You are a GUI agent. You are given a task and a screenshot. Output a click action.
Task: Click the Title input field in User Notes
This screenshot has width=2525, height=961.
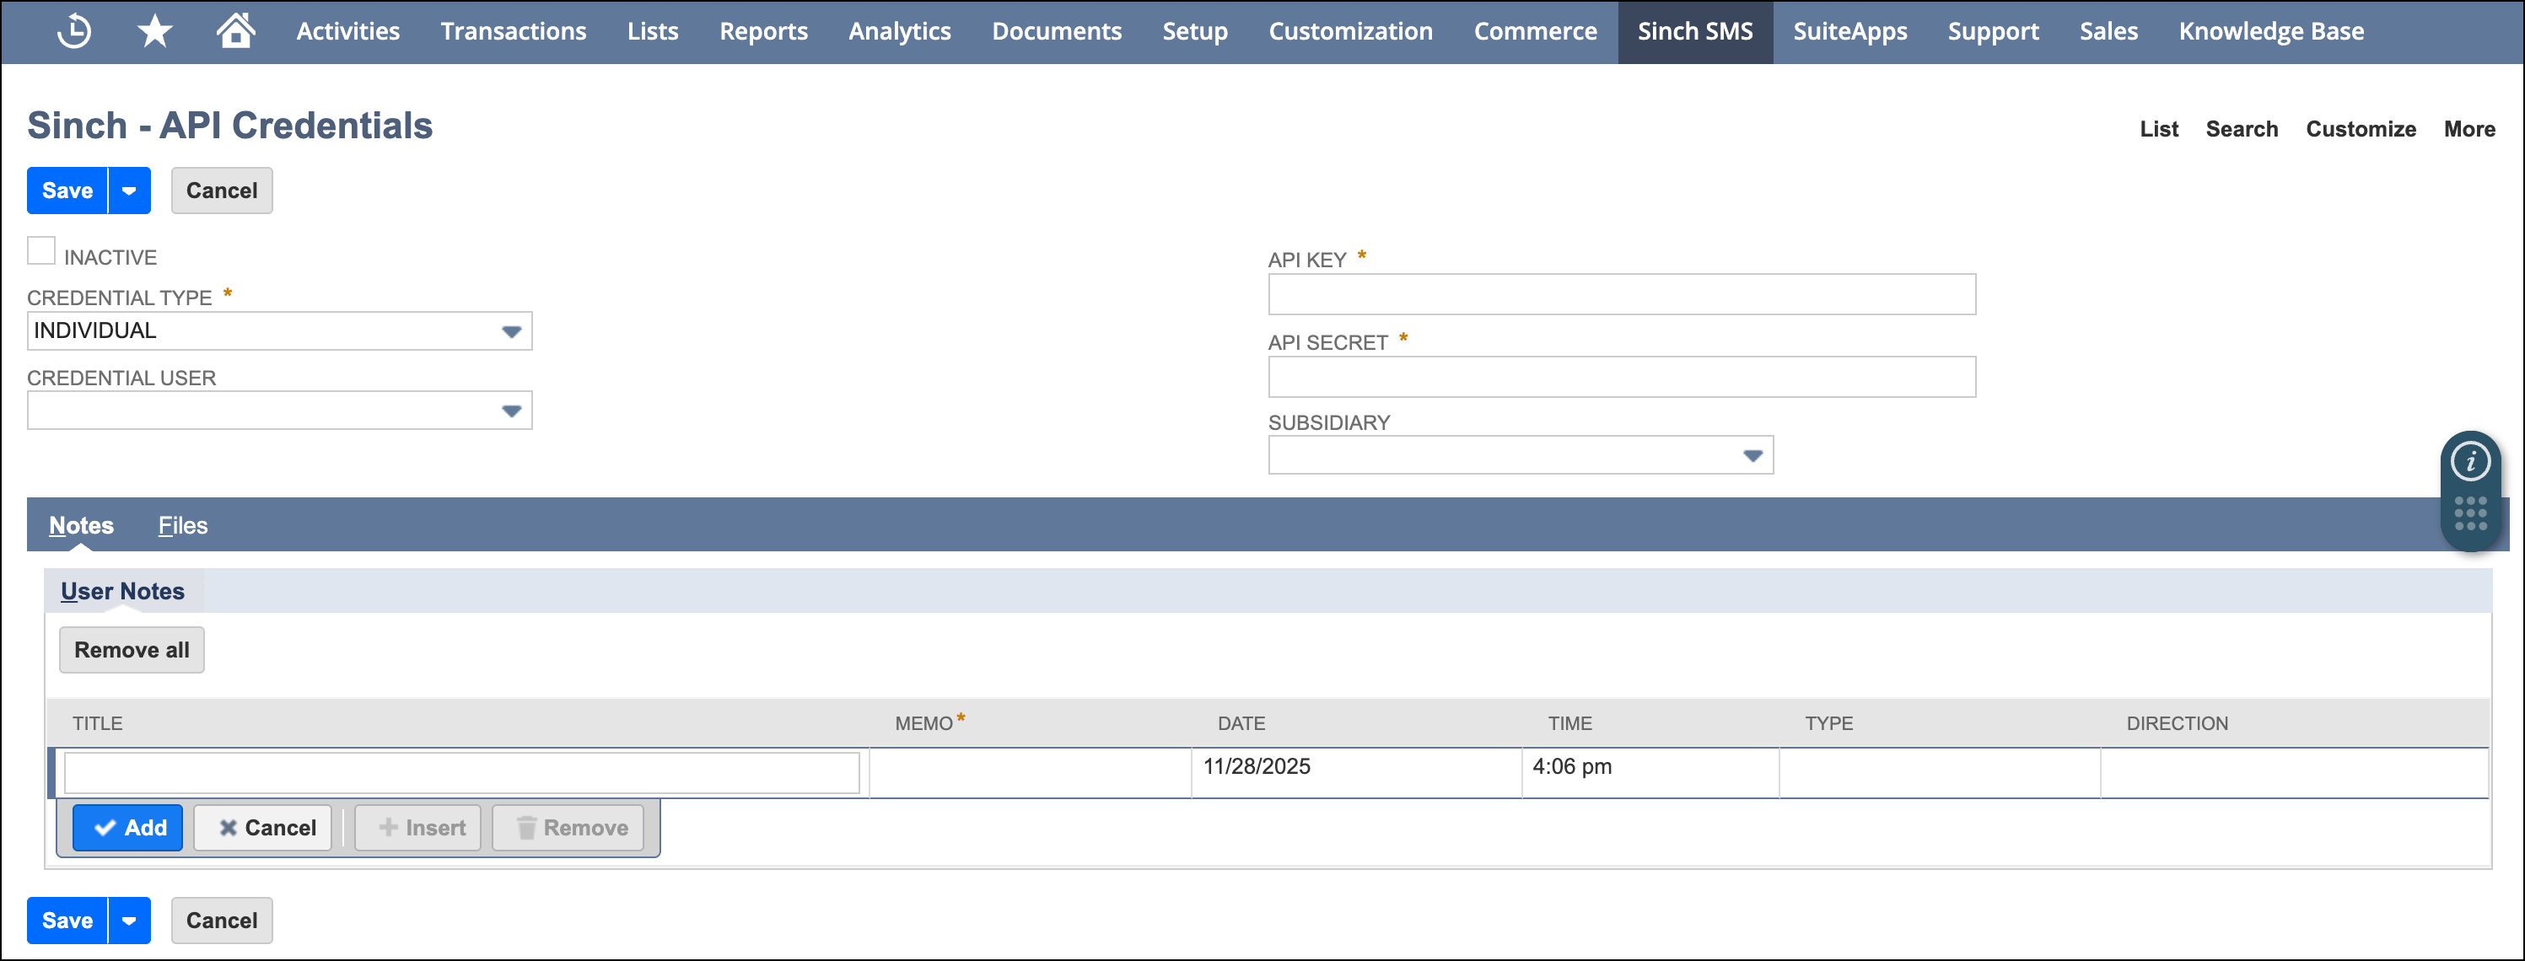[460, 772]
